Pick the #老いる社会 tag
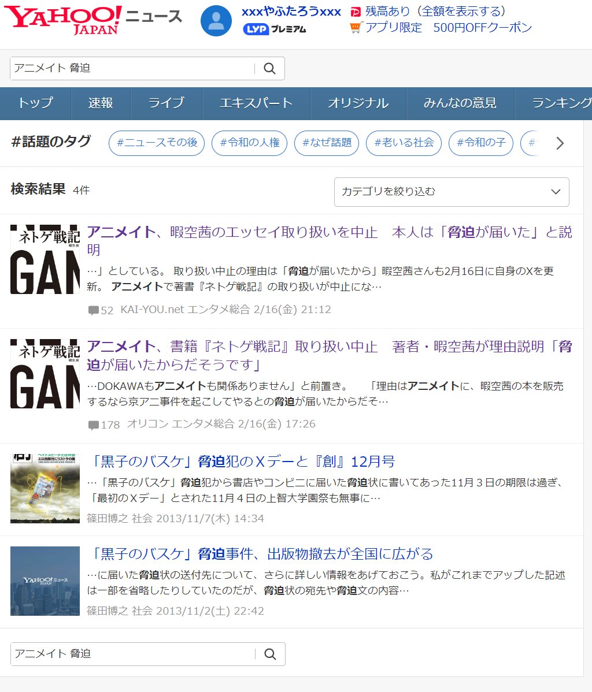The image size is (592, 692). tap(404, 143)
